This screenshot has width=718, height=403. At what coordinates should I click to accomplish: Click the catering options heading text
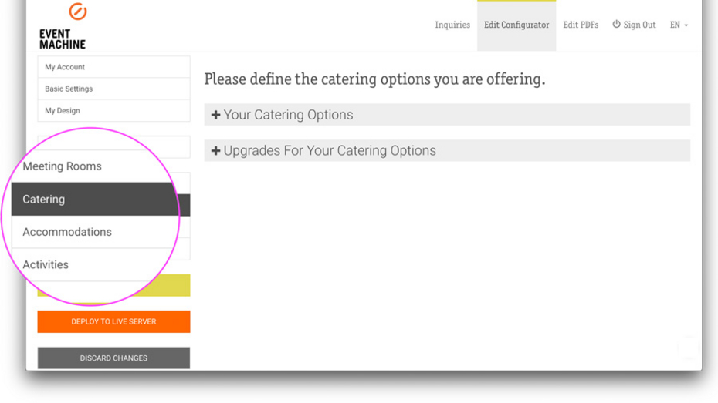pyautogui.click(x=374, y=79)
